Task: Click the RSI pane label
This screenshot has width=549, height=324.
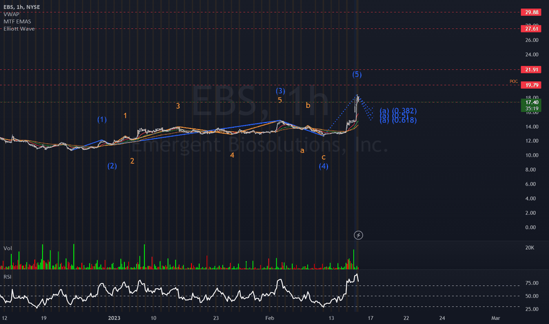Action: coord(7,277)
